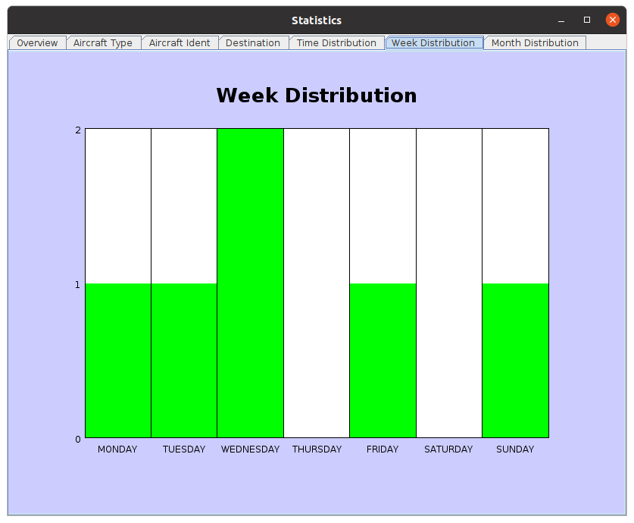634x523 pixels.
Task: Click the tall green Wednesday bar
Action: (250, 283)
